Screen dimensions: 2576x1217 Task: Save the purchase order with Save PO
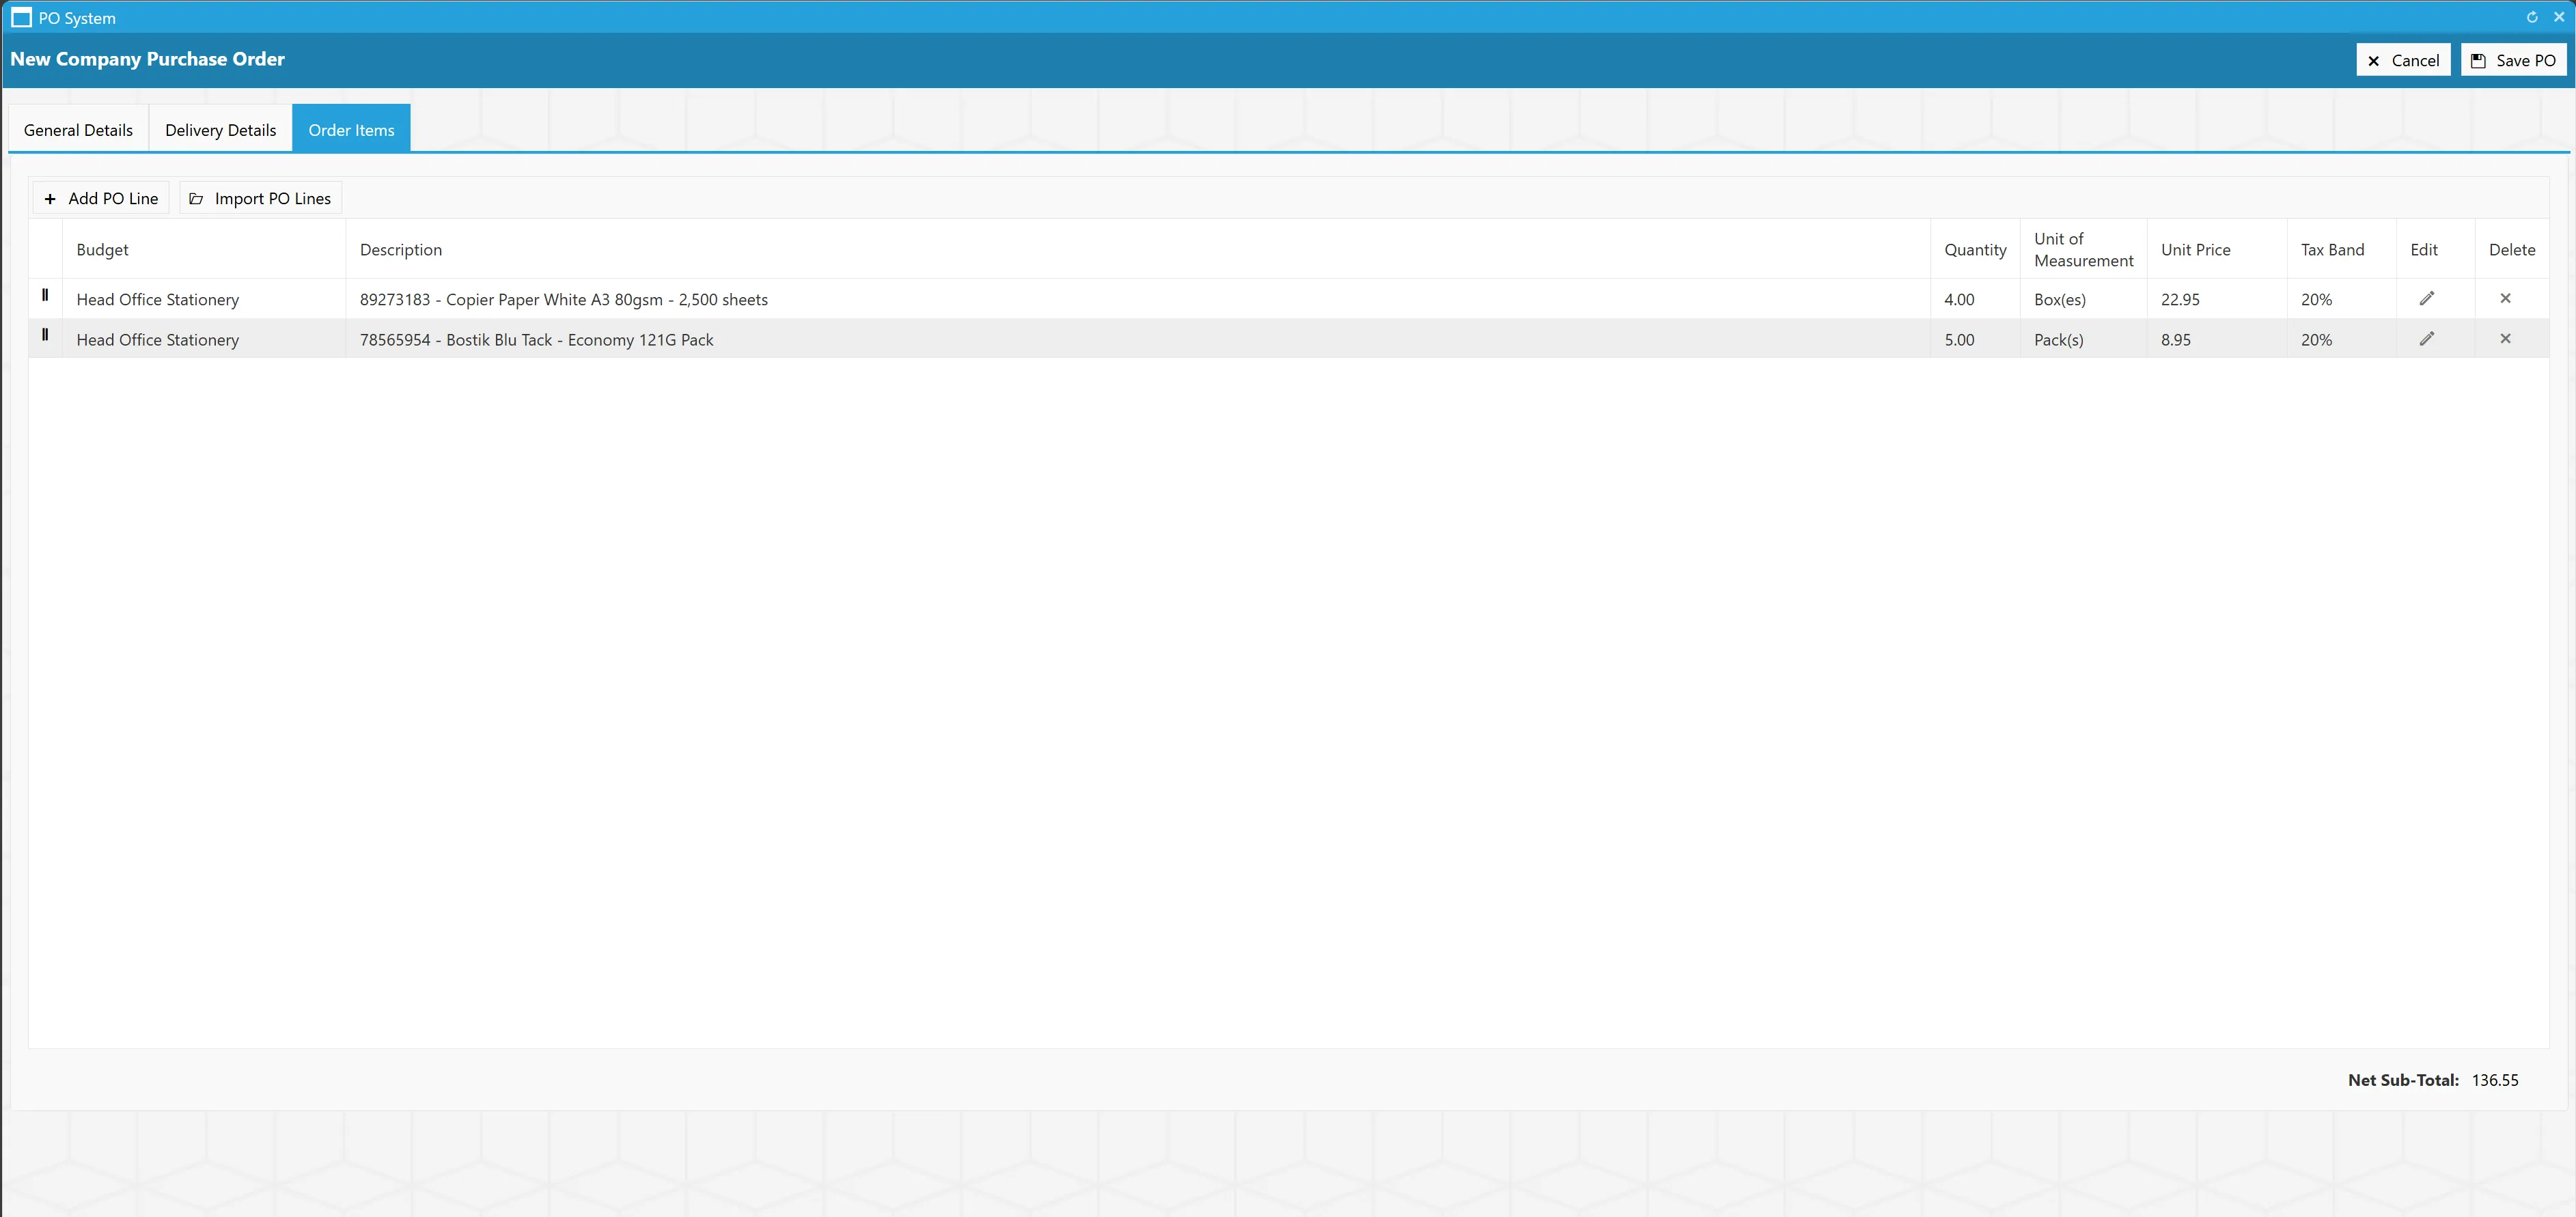click(2513, 60)
